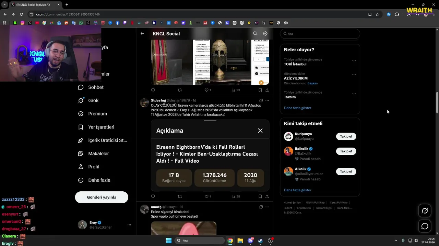439x246 pixels.
Task: Open the more menu on umuth's post
Action: click(x=267, y=207)
